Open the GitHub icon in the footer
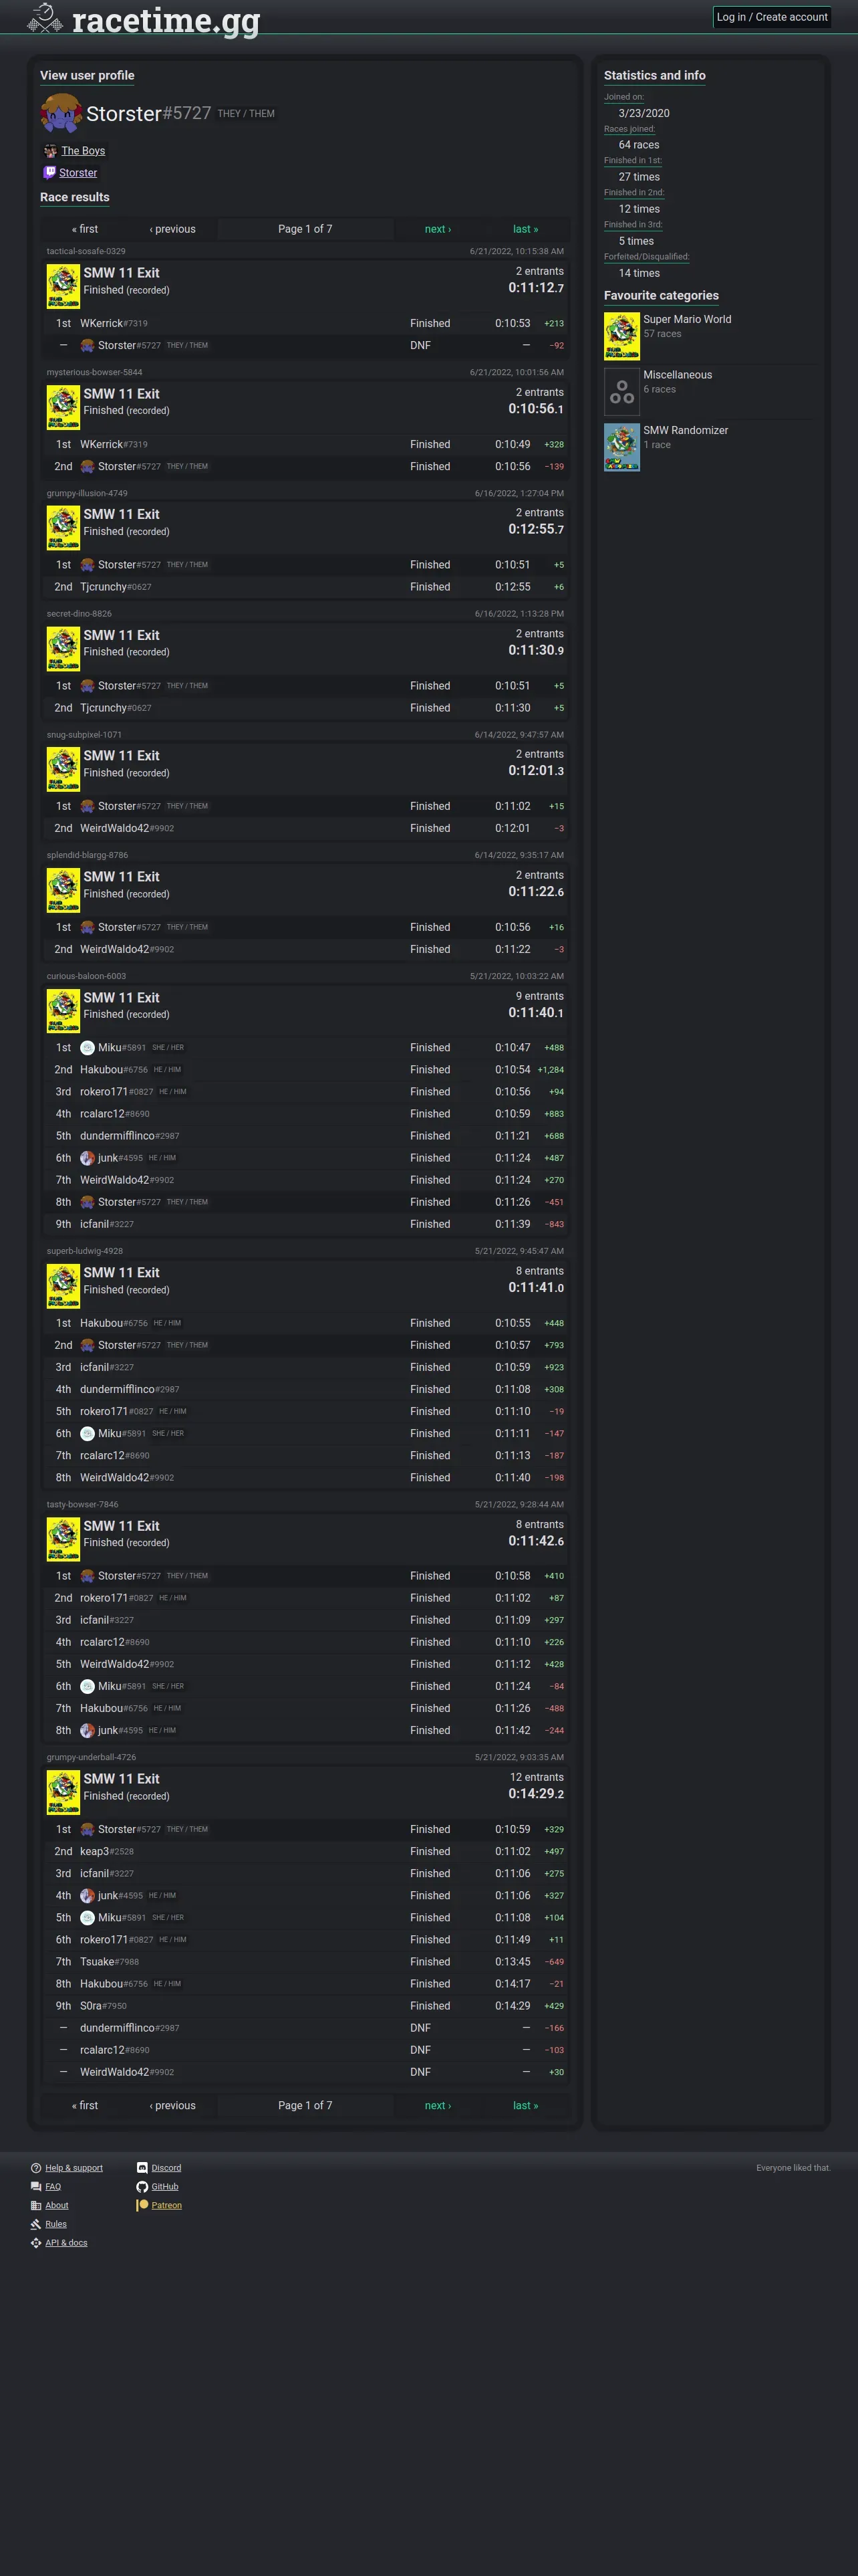Screen dimensions: 858x2576 pyautogui.click(x=142, y=2187)
